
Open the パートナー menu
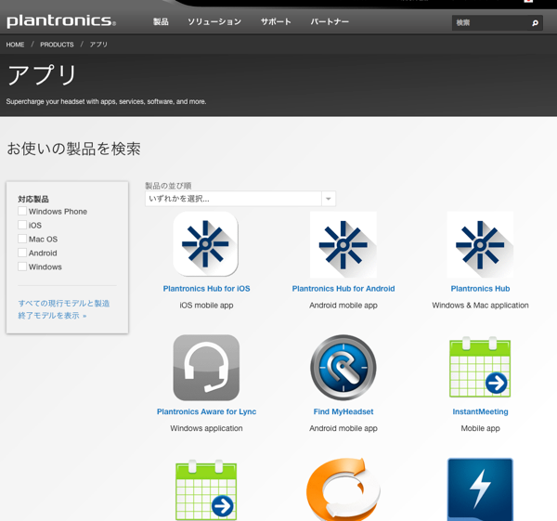point(330,21)
